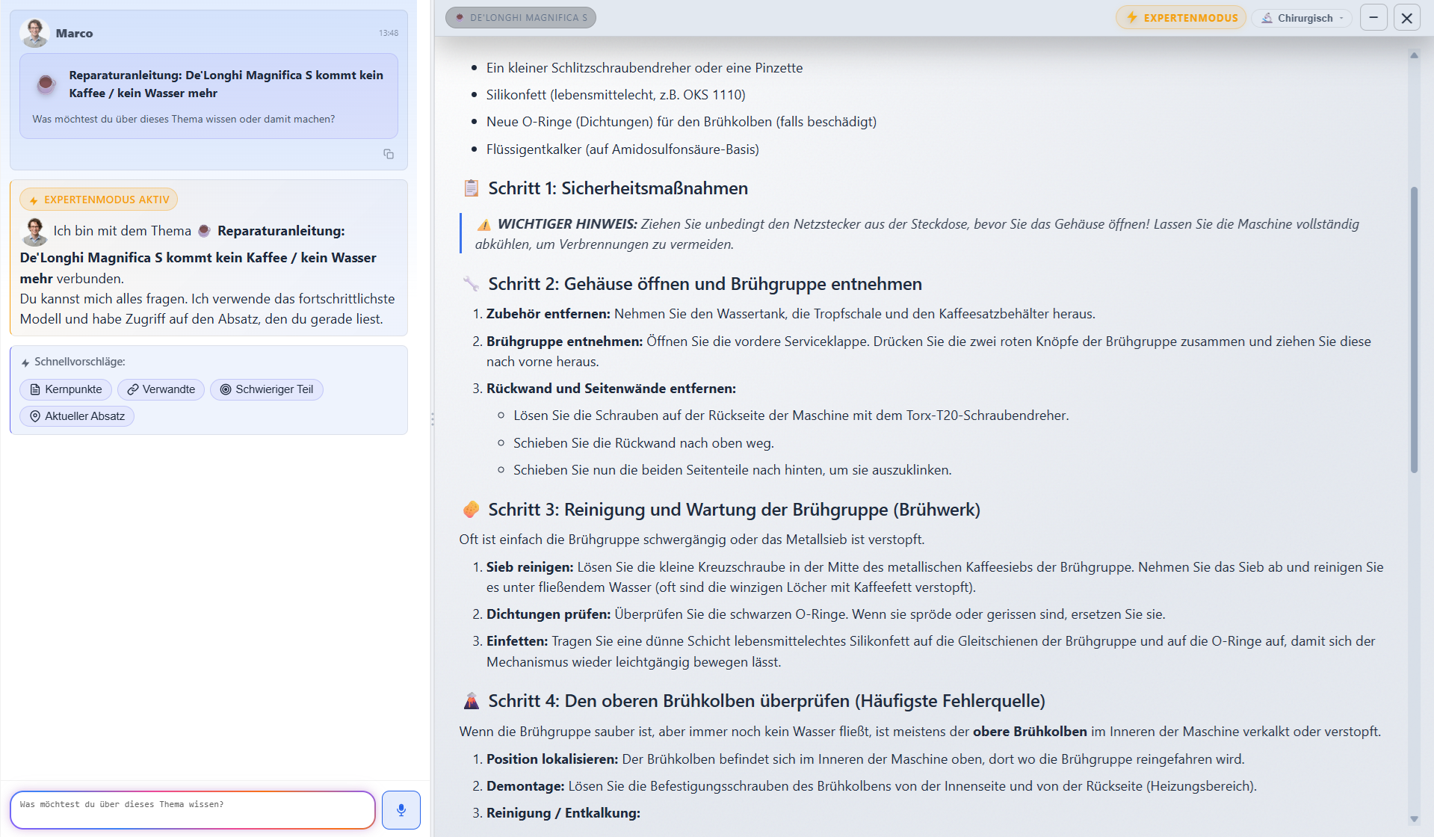Screen dimensions: 1434x837
Task: Click the warning triangle icon in the notice
Action: [x=484, y=224]
